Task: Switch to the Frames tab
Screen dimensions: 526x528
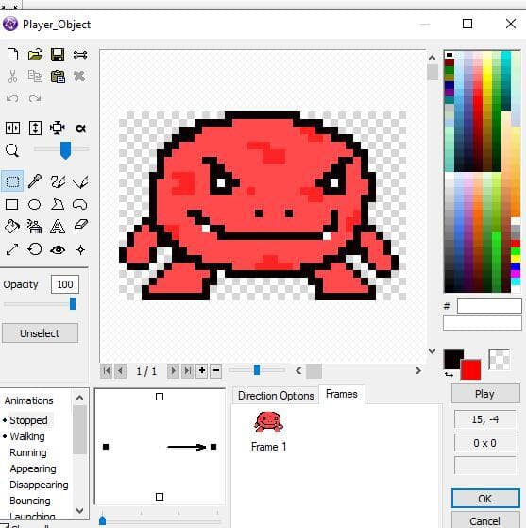Action: [342, 394]
